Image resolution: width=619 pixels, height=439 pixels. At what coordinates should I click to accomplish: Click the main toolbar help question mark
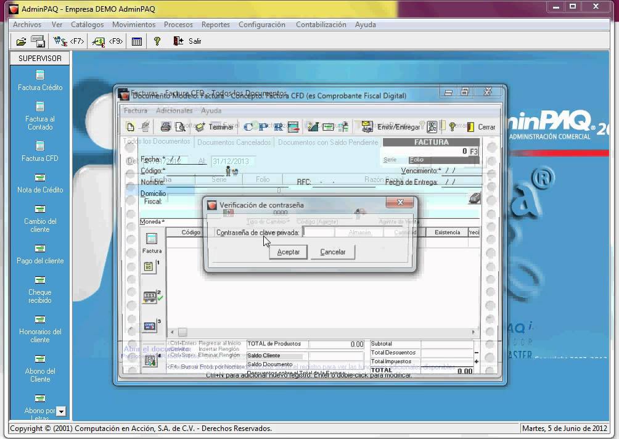point(157,41)
